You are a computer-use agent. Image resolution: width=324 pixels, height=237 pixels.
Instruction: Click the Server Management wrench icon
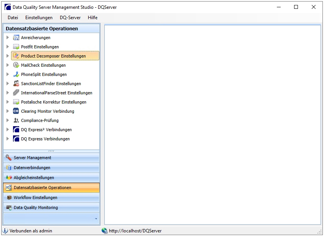click(x=9, y=158)
